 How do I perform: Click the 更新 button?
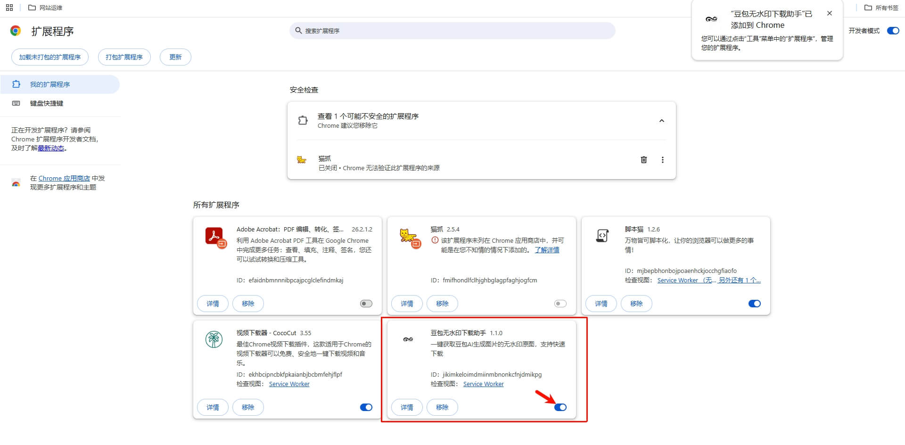click(x=175, y=57)
